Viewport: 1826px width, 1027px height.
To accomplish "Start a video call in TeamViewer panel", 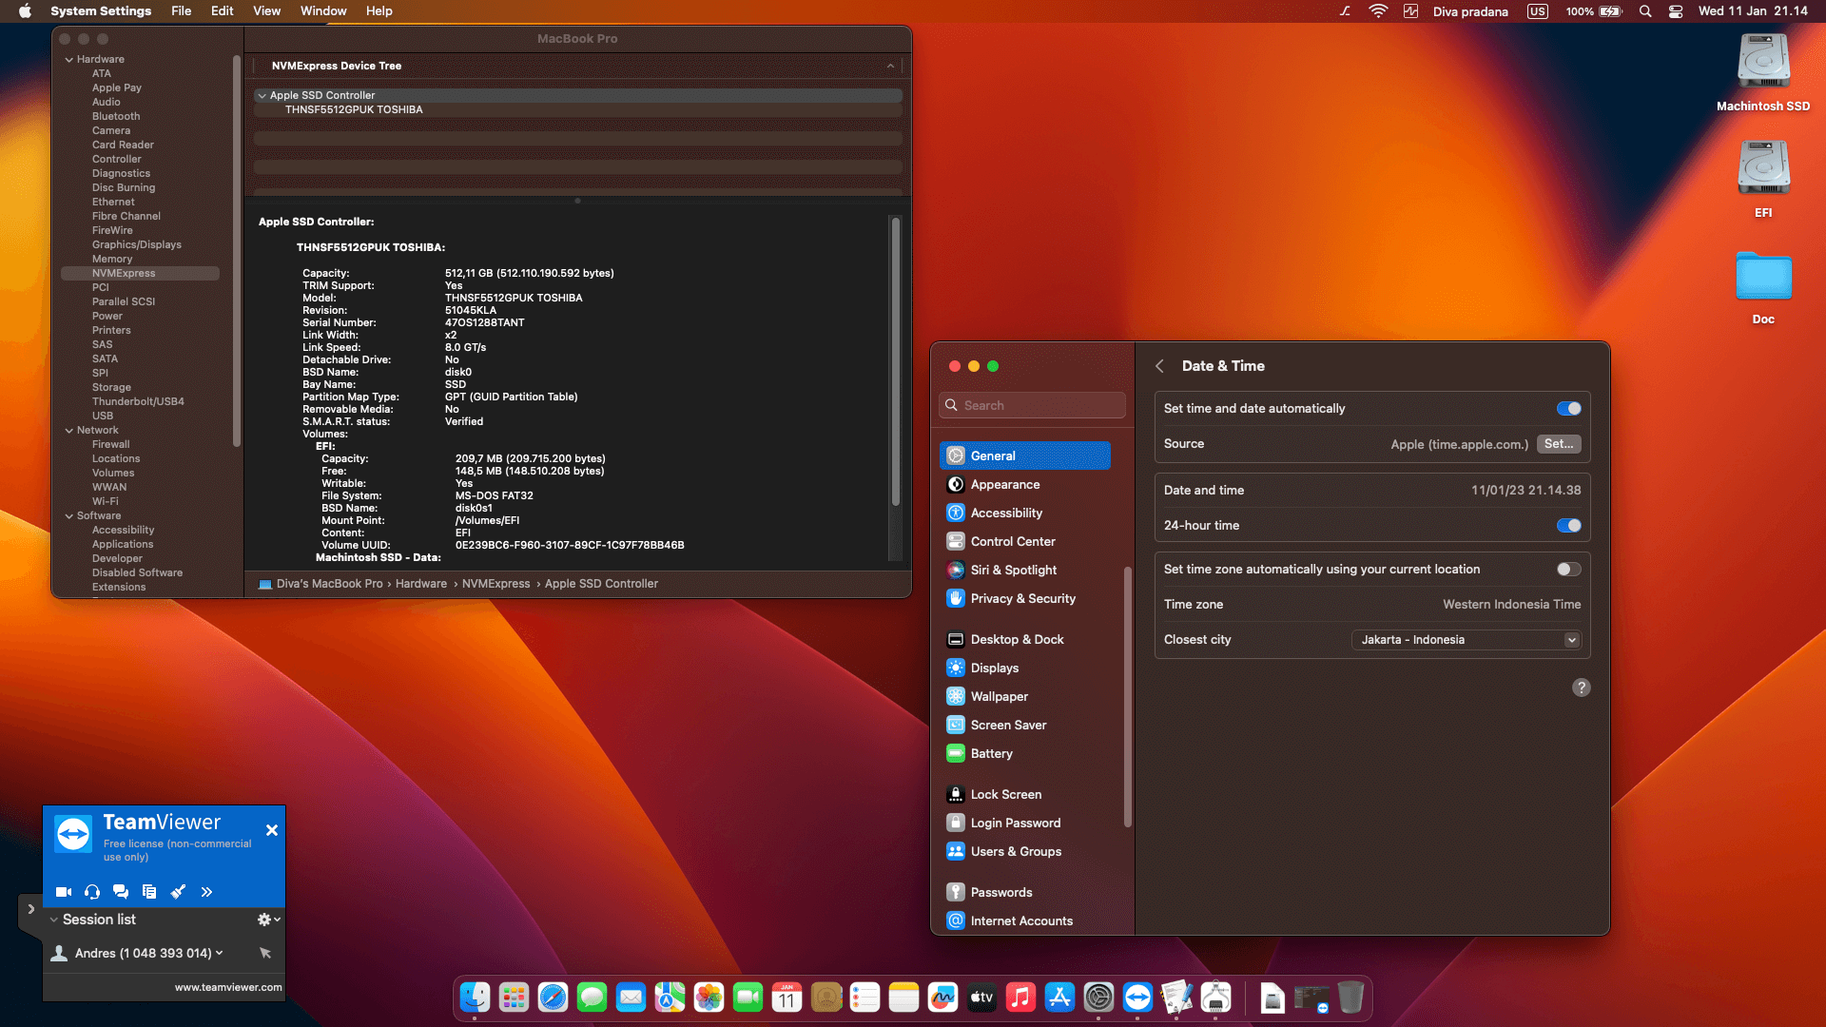I will tap(63, 891).
